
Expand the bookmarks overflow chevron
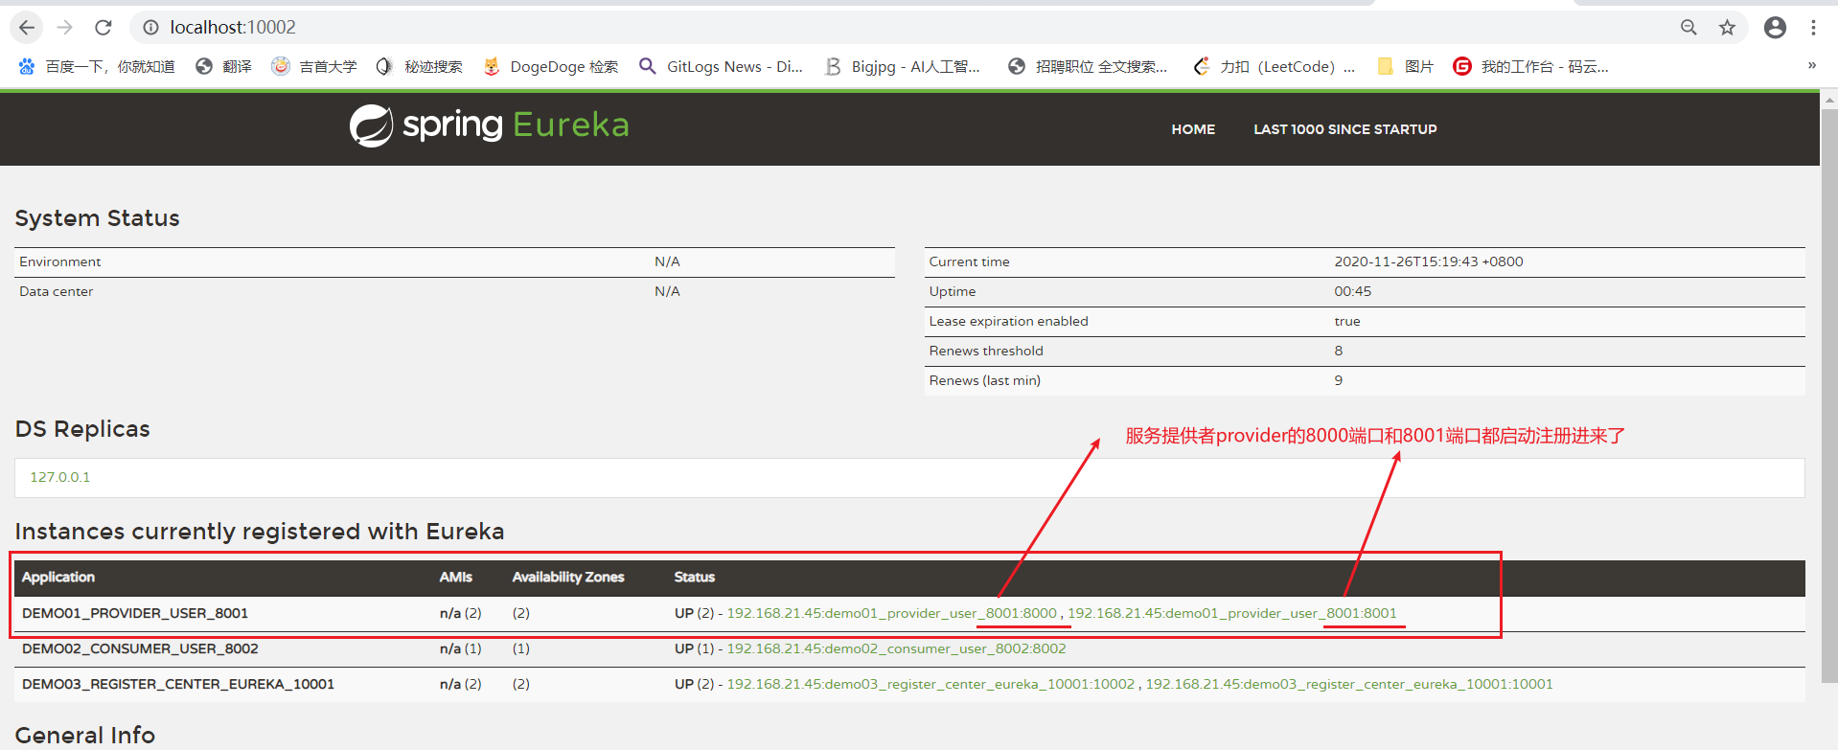tap(1811, 65)
